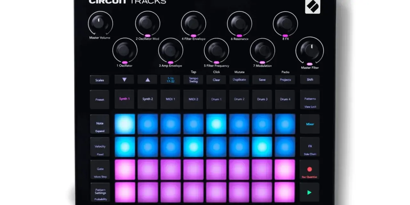
Task: Open the Preset button
Action: [x=100, y=100]
